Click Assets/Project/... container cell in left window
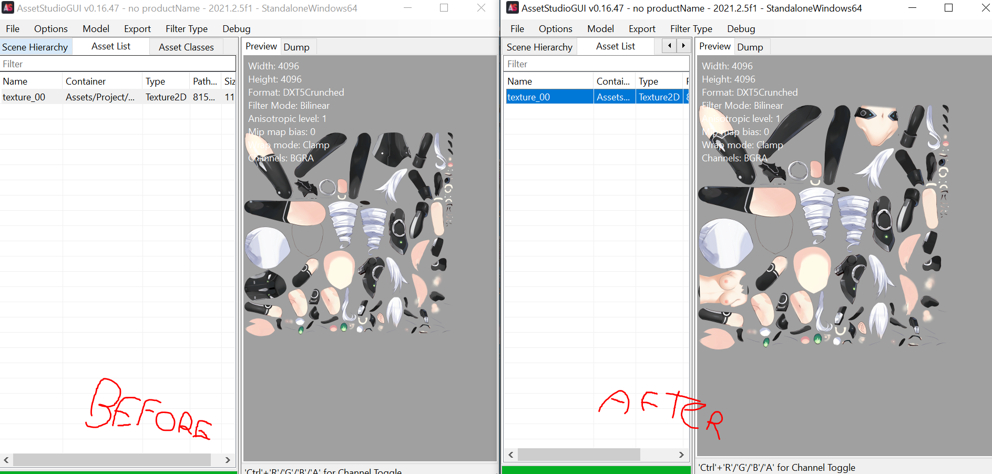This screenshot has width=992, height=474. click(x=103, y=97)
